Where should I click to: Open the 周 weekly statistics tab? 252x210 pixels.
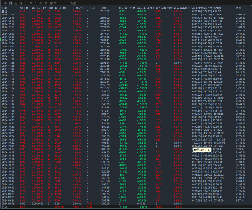point(16,3)
